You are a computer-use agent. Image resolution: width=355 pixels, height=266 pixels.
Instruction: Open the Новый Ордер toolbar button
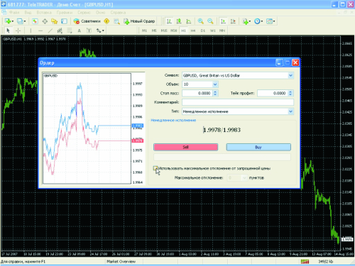[140, 21]
